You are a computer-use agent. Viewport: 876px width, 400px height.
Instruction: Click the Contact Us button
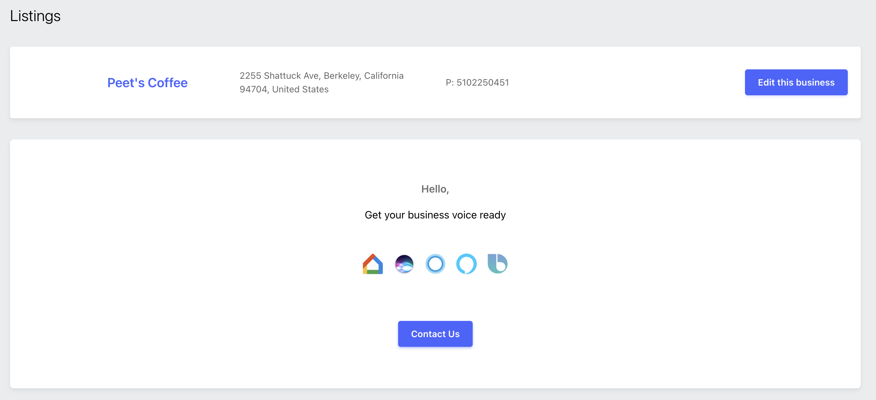click(x=435, y=334)
